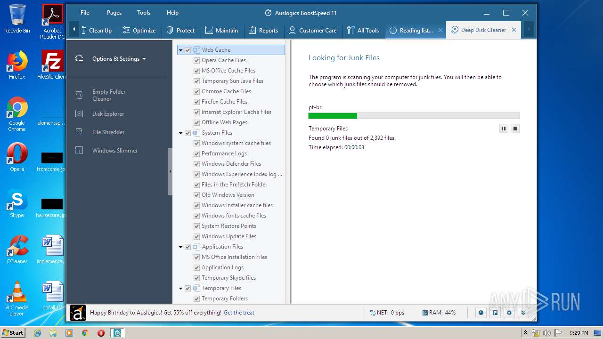
Task: Click the RAM usage indicator
Action: [x=439, y=313]
